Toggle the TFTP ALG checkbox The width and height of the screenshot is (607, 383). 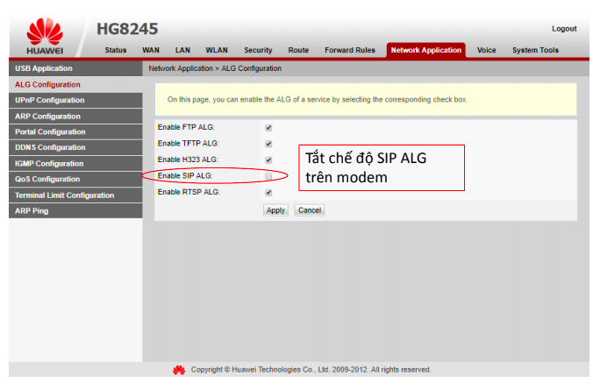point(268,144)
